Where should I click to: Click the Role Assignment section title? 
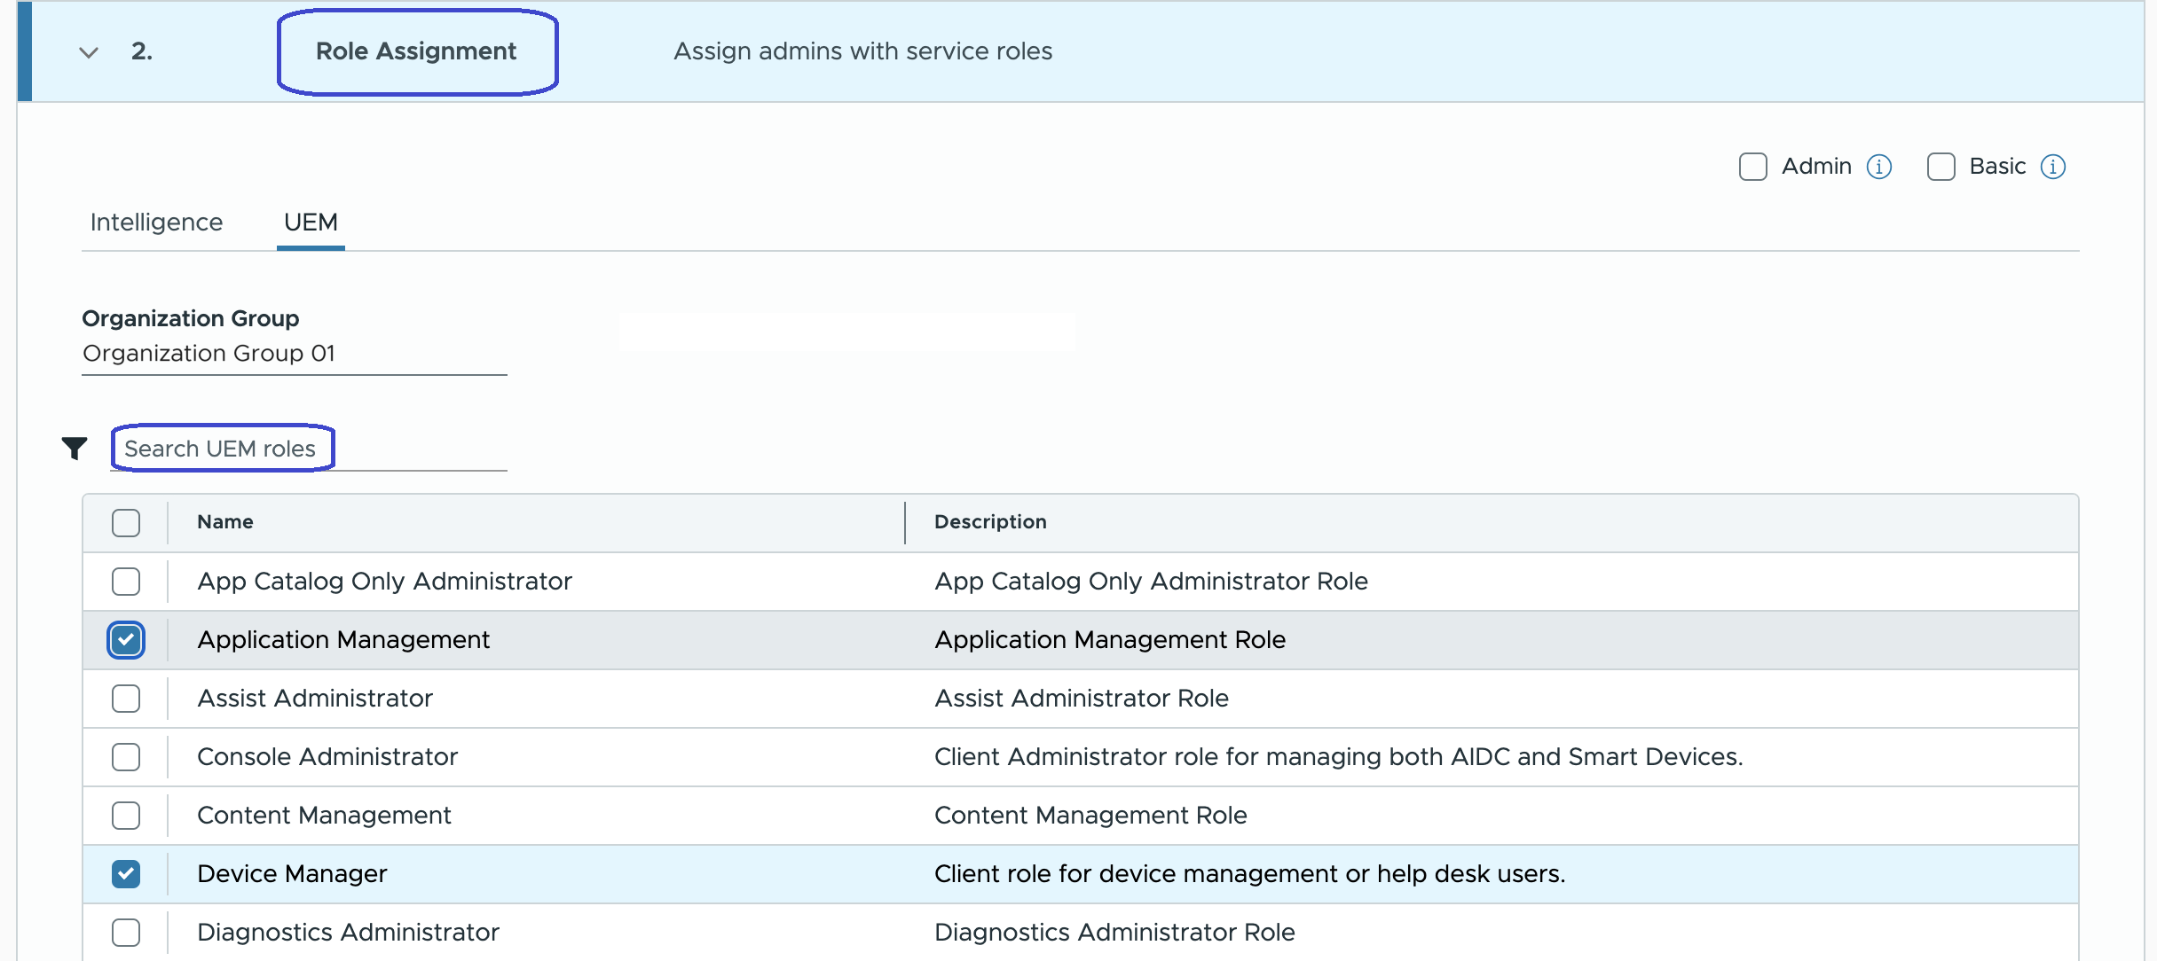pos(416,51)
